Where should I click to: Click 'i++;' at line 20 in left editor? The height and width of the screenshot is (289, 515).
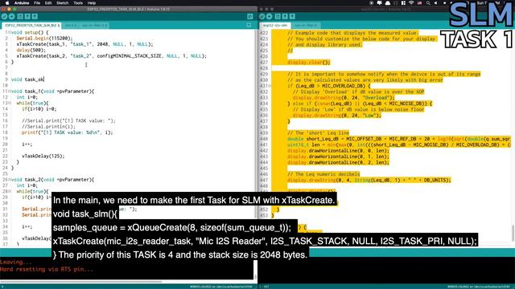(x=27, y=144)
